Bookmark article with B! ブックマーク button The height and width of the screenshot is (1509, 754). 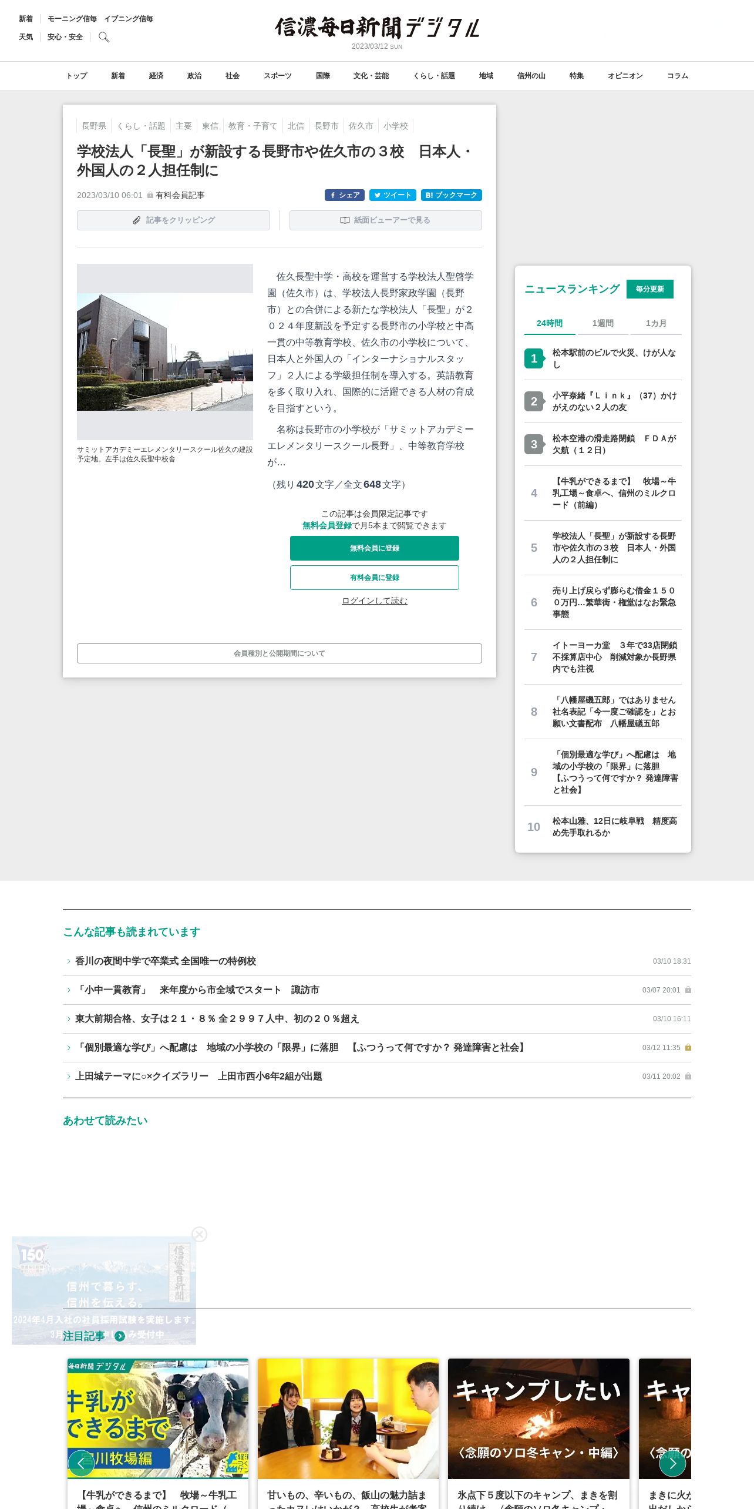(452, 195)
